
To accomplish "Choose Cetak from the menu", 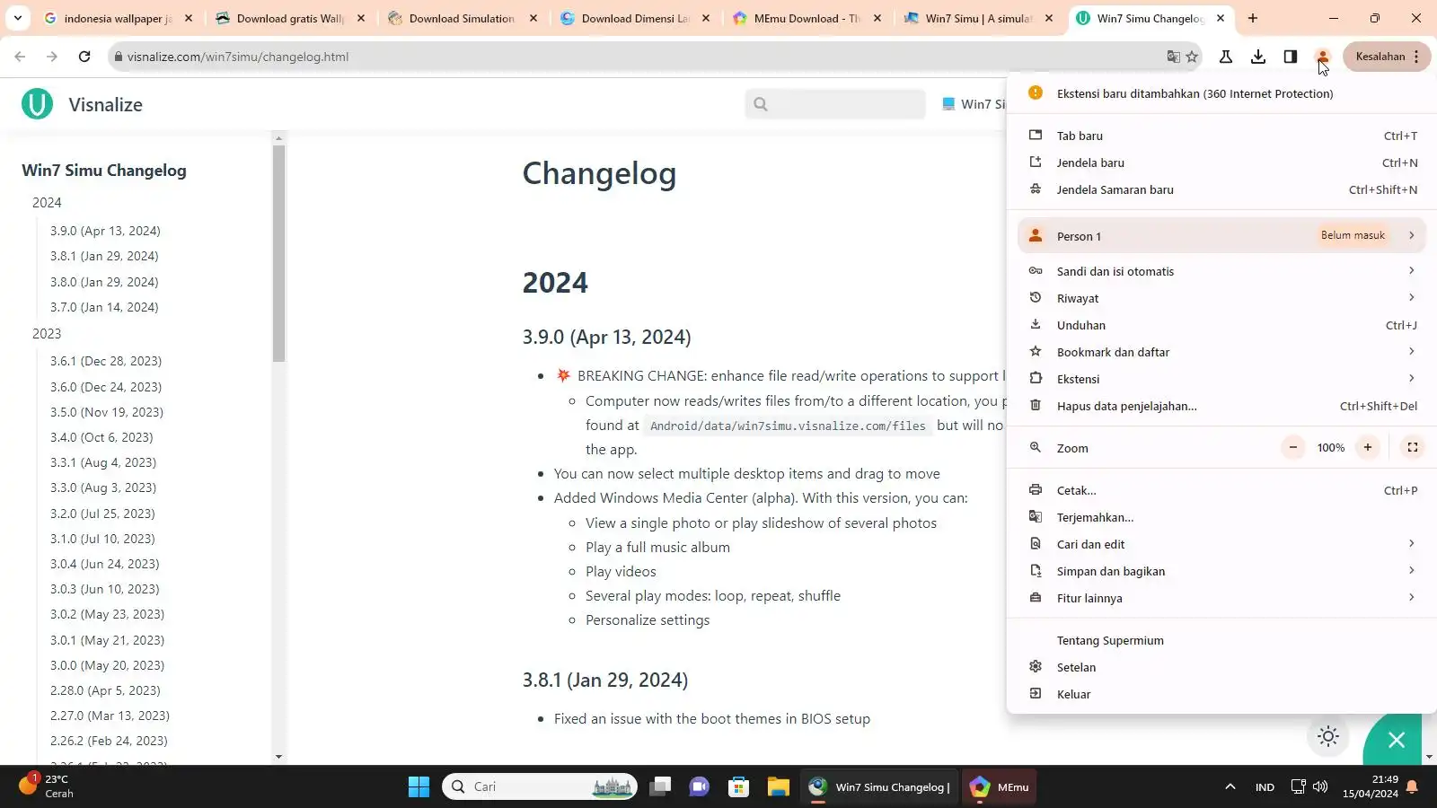I will point(1221,490).
